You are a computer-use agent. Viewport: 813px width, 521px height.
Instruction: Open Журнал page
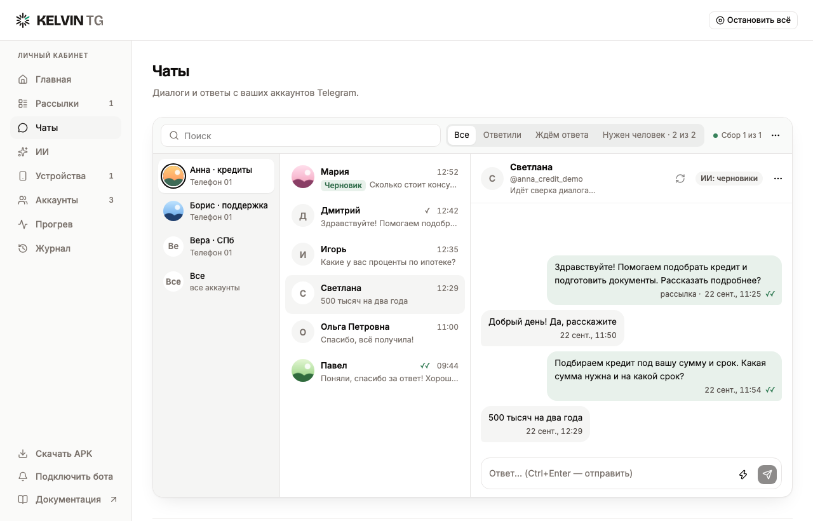click(x=65, y=248)
